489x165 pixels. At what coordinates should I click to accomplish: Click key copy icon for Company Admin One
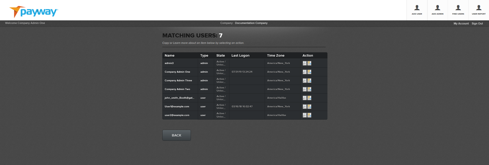309,72
